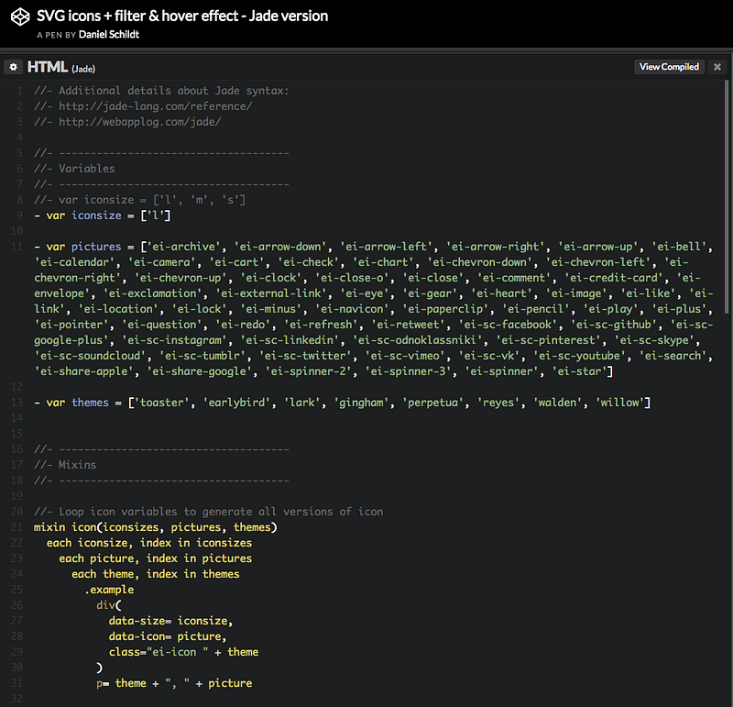This screenshot has width=733, height=707.
Task: Click the 'each picture, index in pictures' line
Action: click(x=156, y=558)
